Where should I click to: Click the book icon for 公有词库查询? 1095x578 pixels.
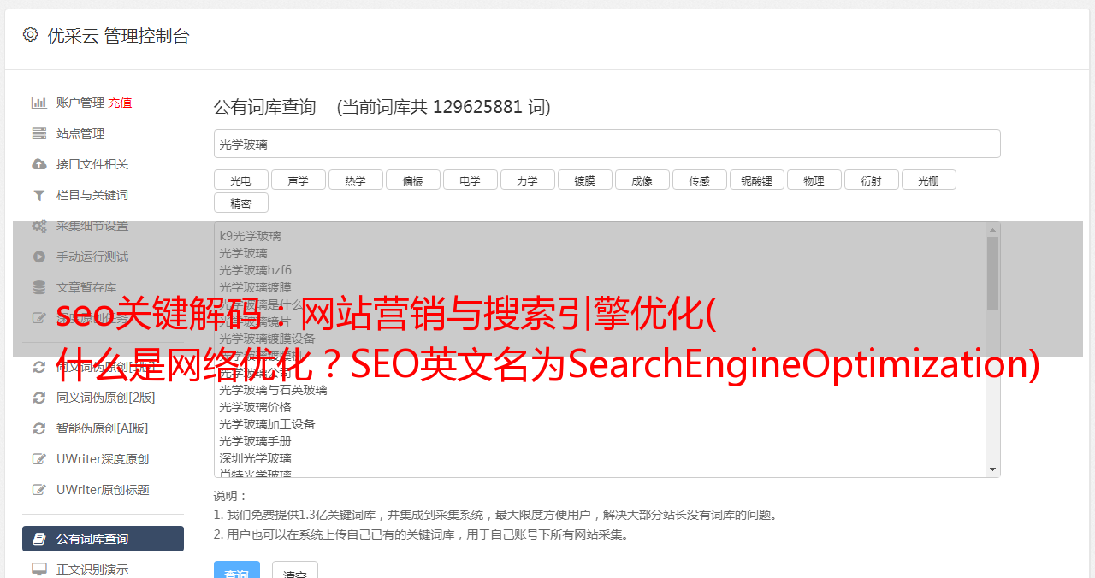coord(39,539)
